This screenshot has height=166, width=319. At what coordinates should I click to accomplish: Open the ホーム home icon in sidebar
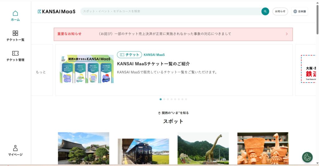(x=15, y=13)
